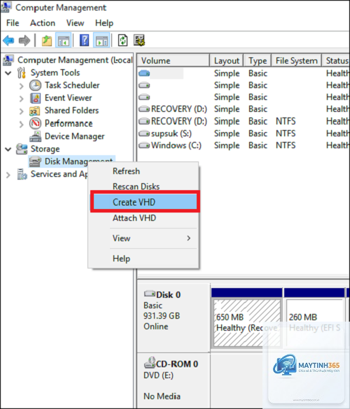Expand the Shared Folders node arrow

coord(22,111)
